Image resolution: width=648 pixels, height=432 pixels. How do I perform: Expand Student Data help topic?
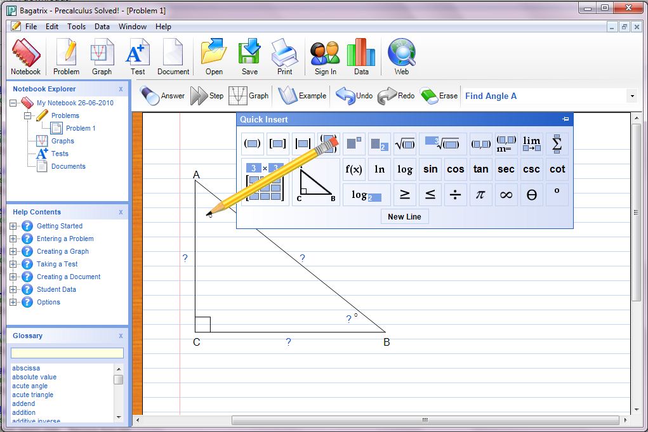pyautogui.click(x=13, y=289)
